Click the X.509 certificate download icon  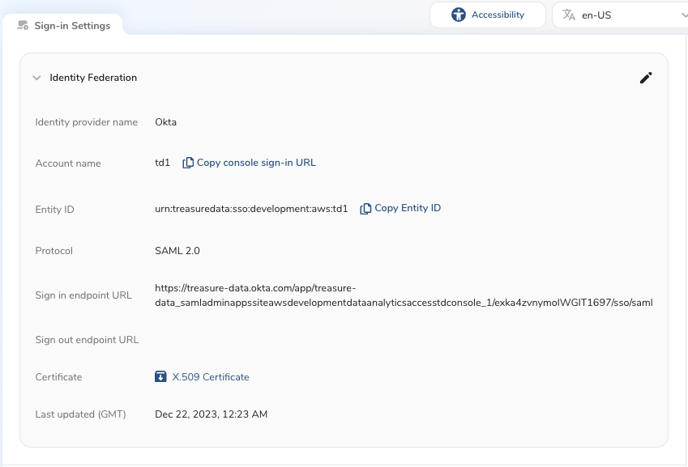pos(160,376)
